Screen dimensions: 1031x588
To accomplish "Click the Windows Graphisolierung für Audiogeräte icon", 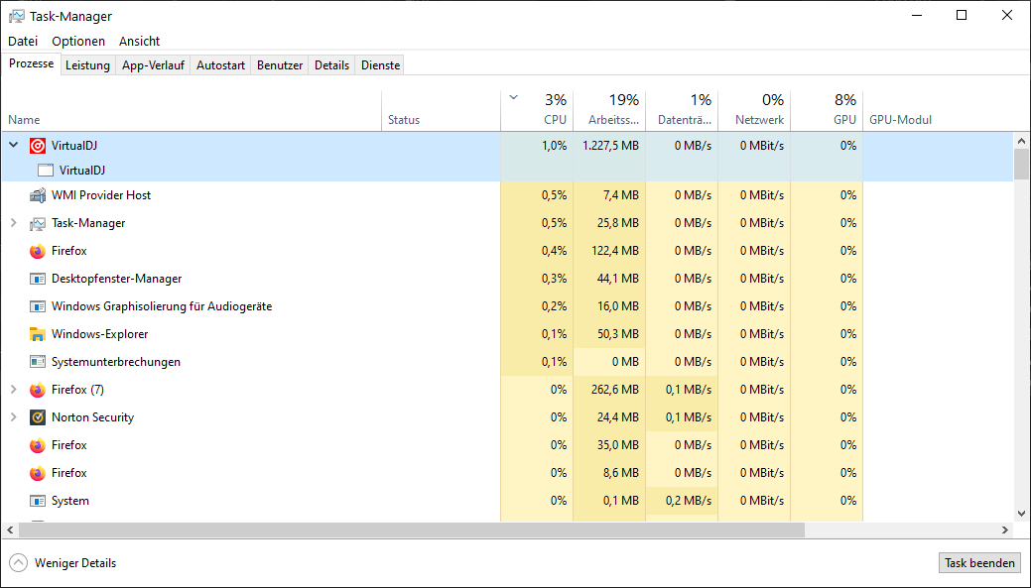I will tap(38, 306).
